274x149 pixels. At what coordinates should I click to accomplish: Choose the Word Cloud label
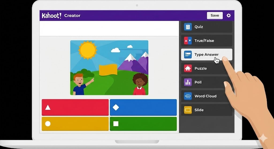click(205, 96)
